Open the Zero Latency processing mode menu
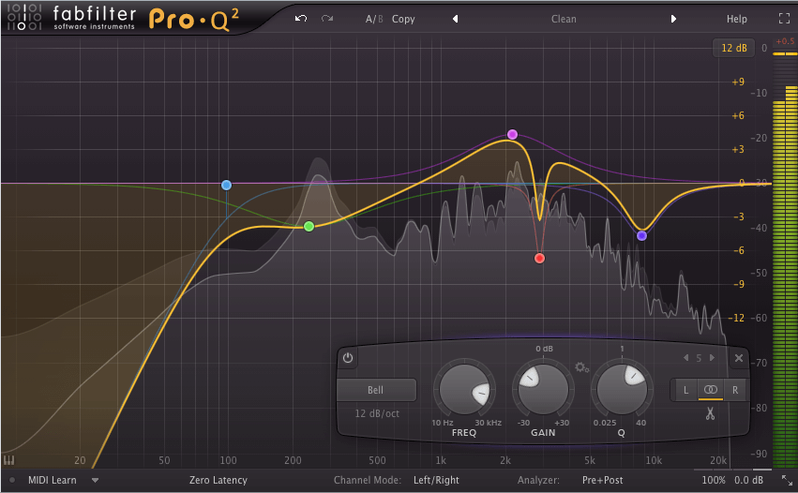This screenshot has width=798, height=493. pyautogui.click(x=218, y=480)
